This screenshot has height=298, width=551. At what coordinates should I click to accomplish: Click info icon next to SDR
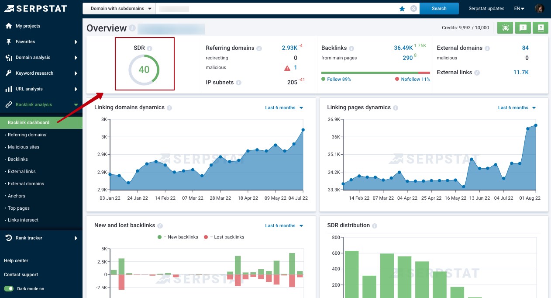pos(150,48)
